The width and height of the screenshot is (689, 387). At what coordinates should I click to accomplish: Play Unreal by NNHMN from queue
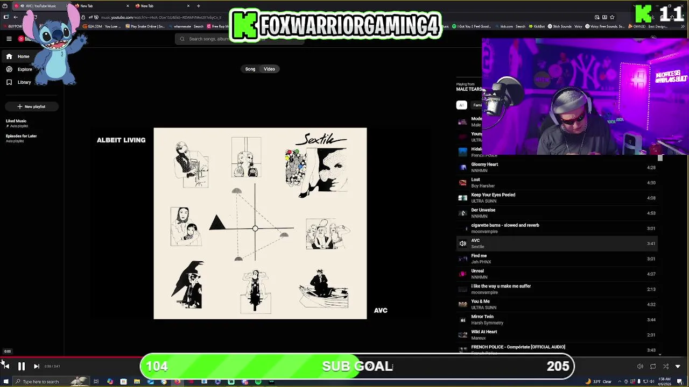pyautogui.click(x=557, y=274)
